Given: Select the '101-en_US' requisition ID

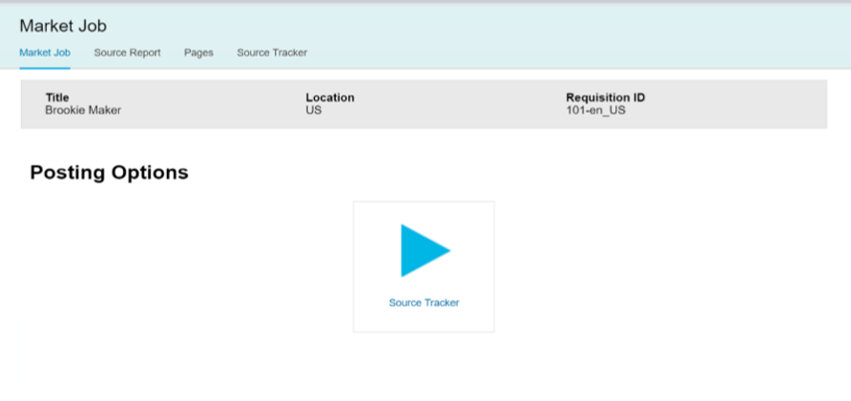Looking at the screenshot, I should pyautogui.click(x=595, y=111).
